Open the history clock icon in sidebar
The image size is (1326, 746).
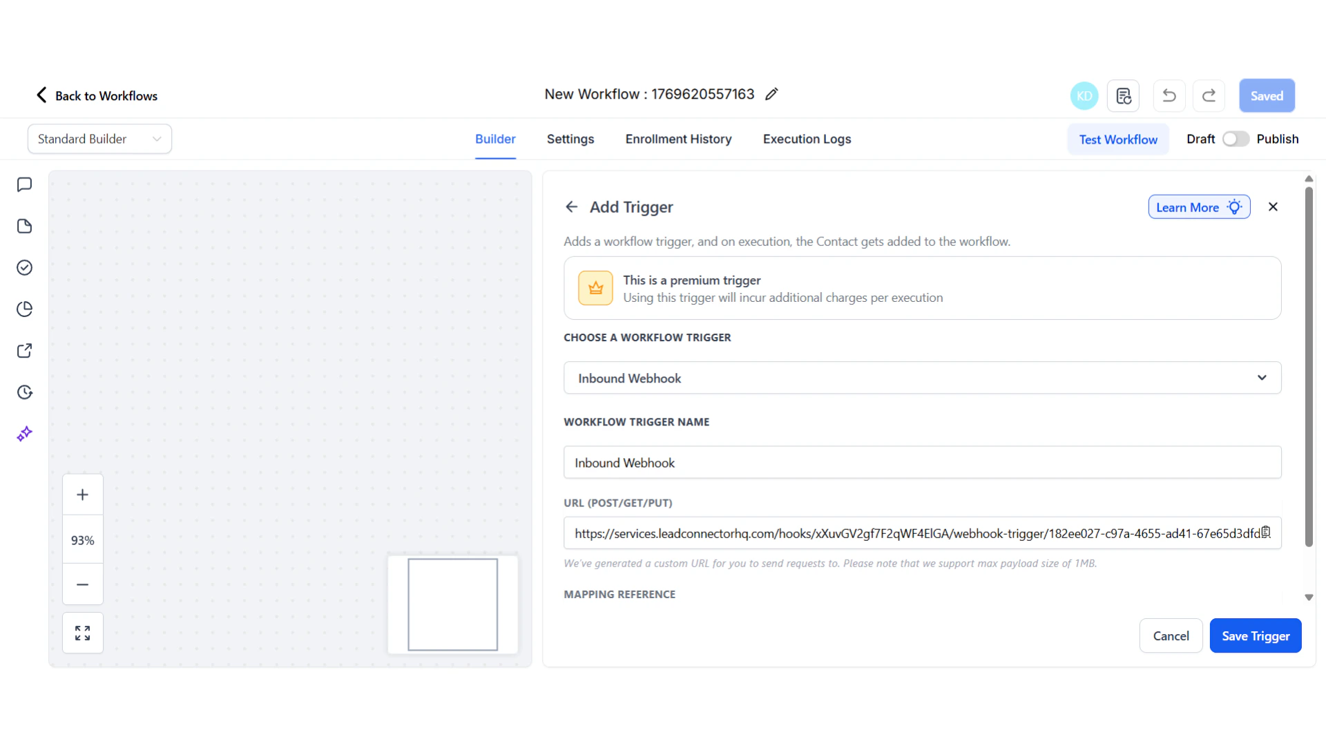coord(24,392)
